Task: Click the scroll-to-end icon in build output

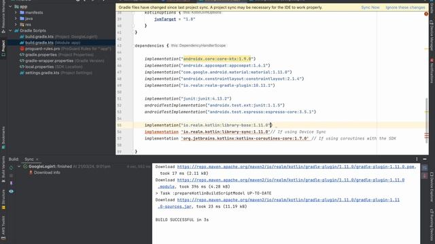Action: [425, 176]
